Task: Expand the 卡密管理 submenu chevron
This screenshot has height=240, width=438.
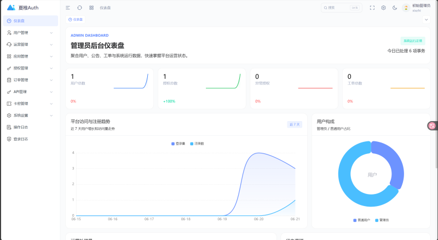Action: [51, 104]
